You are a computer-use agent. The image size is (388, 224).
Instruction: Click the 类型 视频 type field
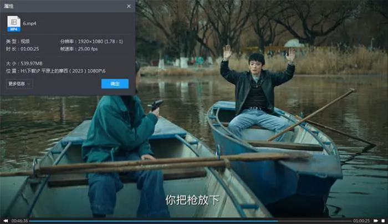coord(25,41)
